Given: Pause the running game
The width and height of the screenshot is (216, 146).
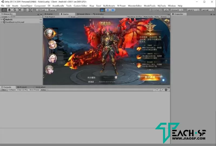Looking at the screenshot, I should (x=108, y=10).
